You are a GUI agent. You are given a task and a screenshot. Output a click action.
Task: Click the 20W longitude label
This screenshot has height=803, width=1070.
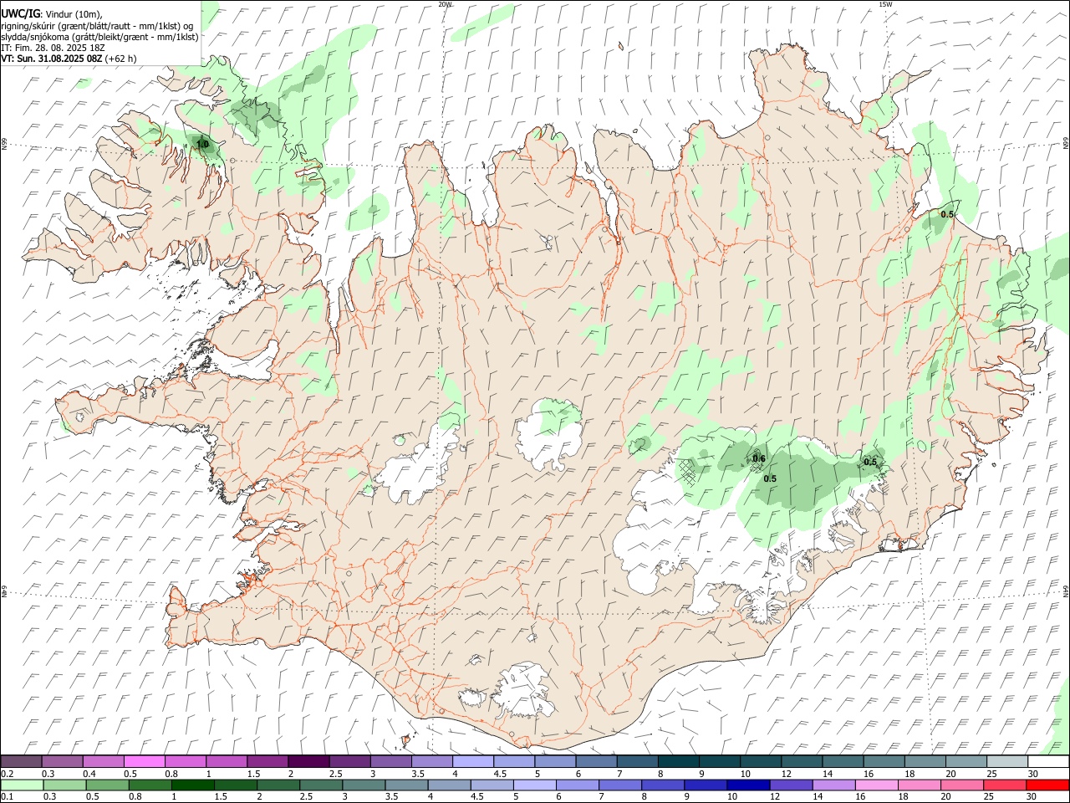pyautogui.click(x=445, y=4)
